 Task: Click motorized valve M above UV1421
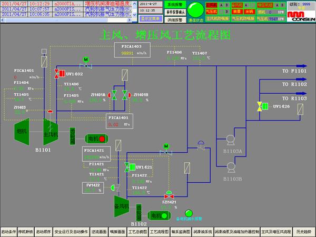point(166,150)
